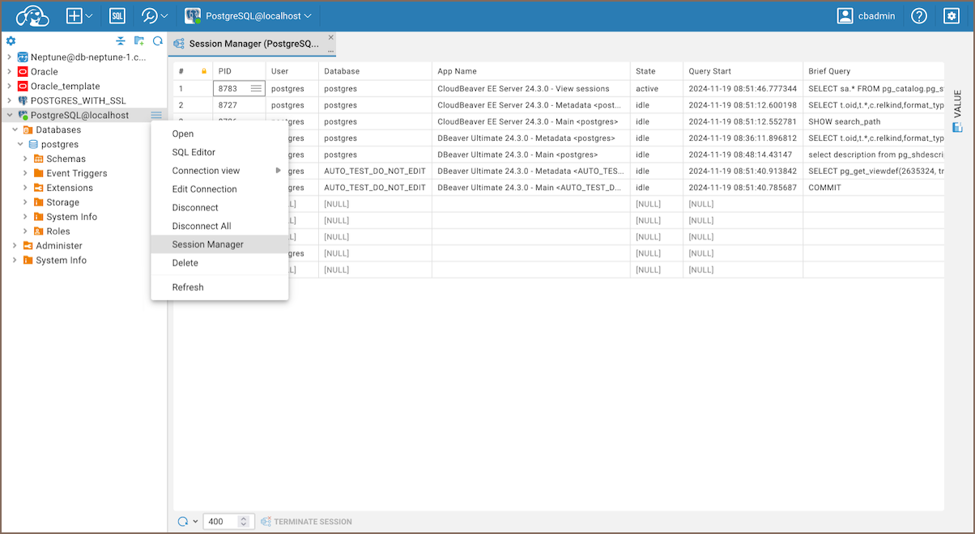Collapse all navigator tree nodes icon
This screenshot has height=534, width=975.
click(121, 41)
